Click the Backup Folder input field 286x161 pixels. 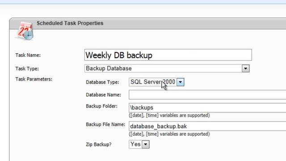(x=207, y=108)
